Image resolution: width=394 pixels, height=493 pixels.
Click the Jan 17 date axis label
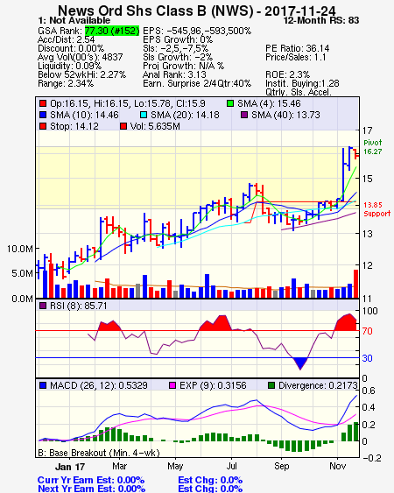click(x=70, y=467)
